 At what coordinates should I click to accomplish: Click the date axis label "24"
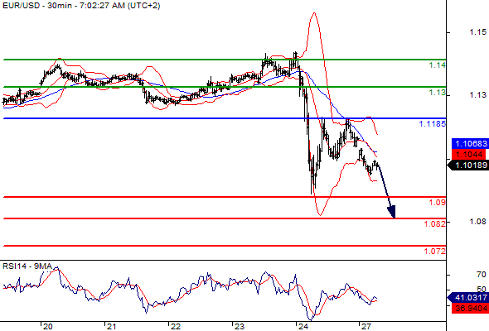tap(303, 326)
